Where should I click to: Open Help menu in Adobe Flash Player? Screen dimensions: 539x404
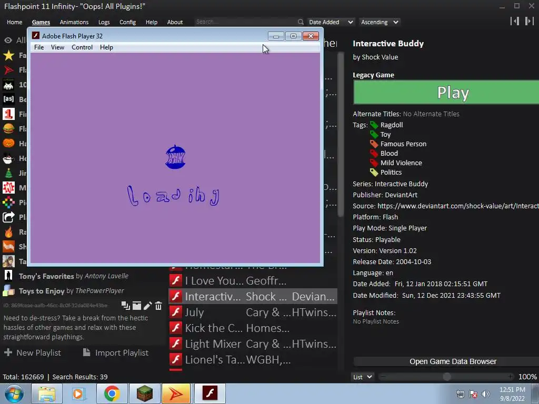click(x=106, y=47)
